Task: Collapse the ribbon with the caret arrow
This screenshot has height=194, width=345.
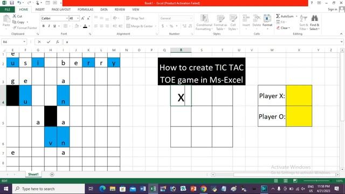Action: 341,34
